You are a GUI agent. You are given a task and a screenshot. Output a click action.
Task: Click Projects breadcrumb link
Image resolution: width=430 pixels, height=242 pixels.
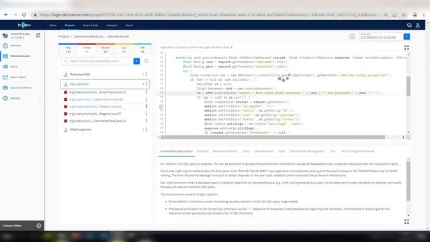point(64,36)
